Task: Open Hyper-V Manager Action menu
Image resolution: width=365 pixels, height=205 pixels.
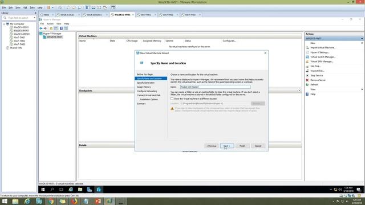Action: coord(50,24)
